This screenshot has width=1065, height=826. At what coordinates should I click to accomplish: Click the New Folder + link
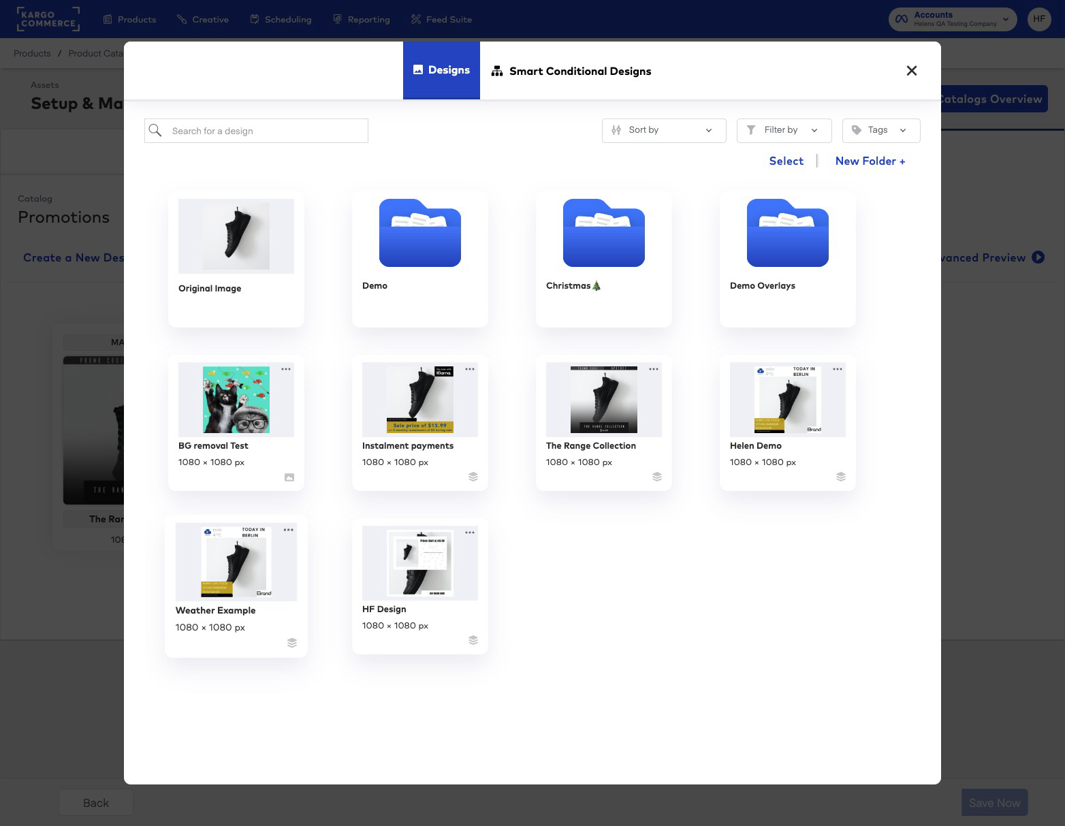(x=870, y=161)
